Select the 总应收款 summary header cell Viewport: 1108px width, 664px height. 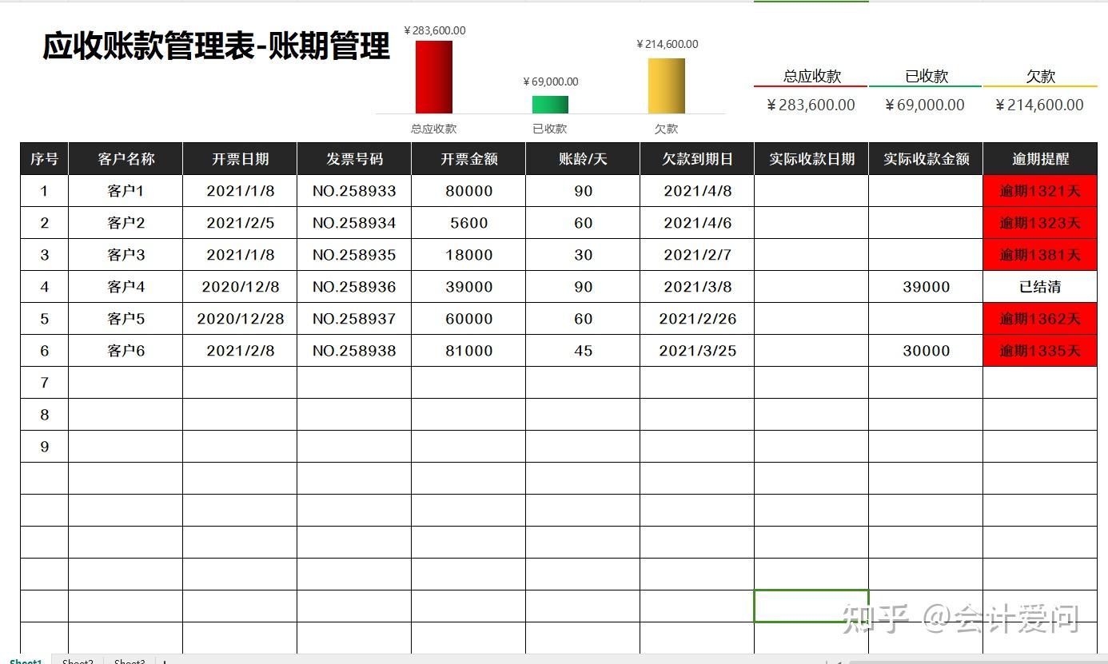pyautogui.click(x=811, y=76)
